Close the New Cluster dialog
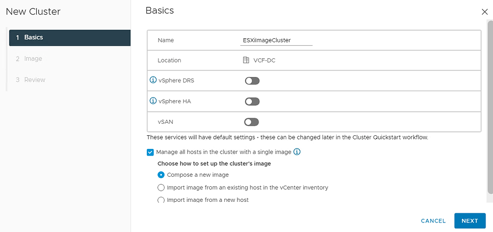 pos(484,12)
